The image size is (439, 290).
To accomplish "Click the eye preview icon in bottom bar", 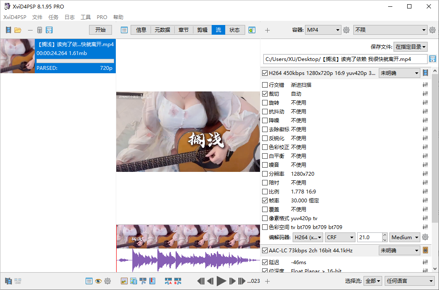I will click(98, 281).
